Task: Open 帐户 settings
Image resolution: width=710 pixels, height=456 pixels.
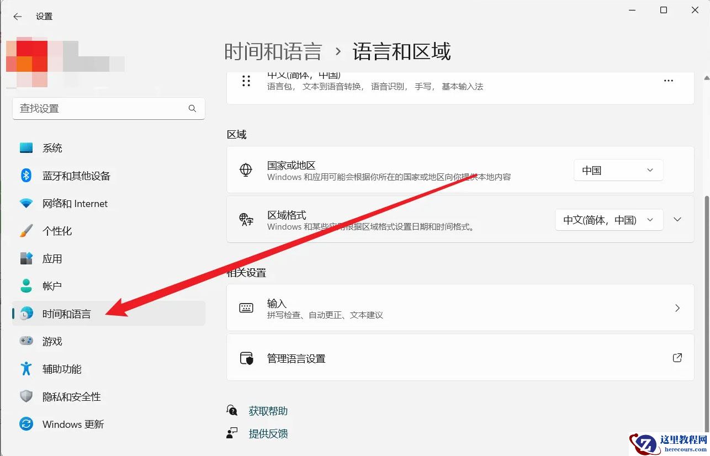Action: pos(52,285)
